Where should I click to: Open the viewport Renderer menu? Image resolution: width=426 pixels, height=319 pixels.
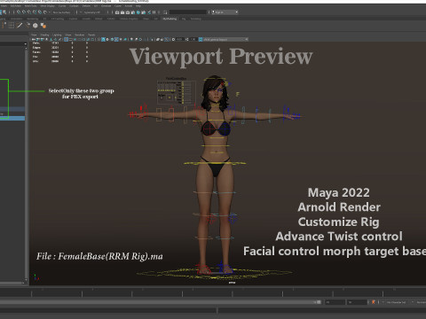tap(79, 35)
